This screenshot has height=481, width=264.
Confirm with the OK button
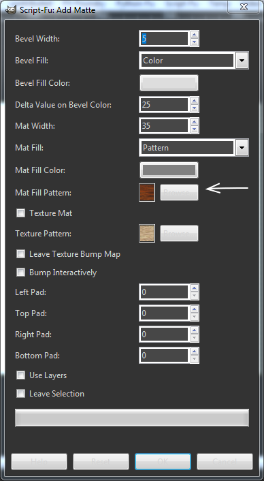click(163, 461)
